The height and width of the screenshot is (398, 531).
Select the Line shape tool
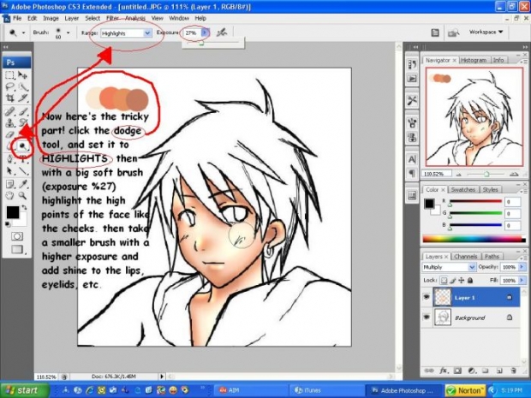(22, 170)
